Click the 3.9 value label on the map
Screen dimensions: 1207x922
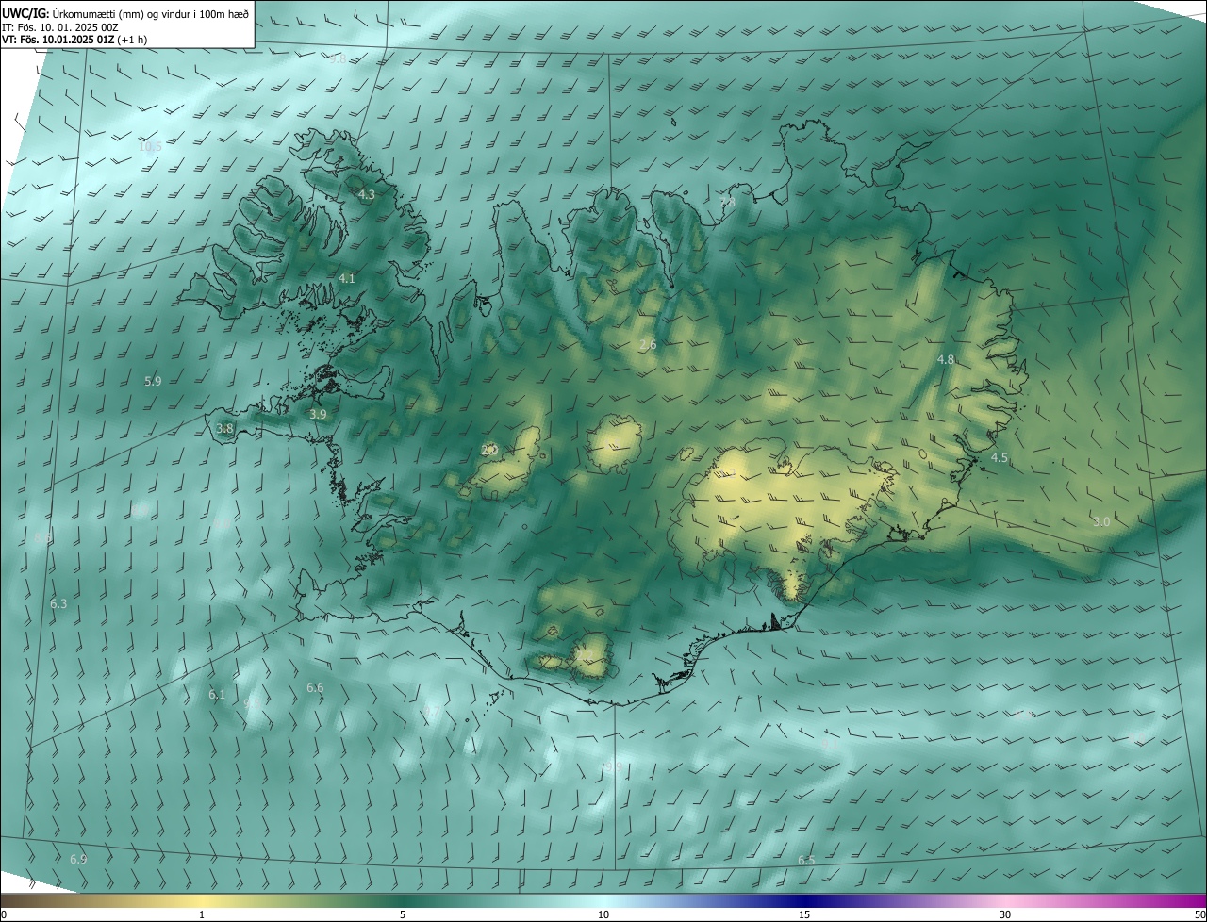[318, 414]
